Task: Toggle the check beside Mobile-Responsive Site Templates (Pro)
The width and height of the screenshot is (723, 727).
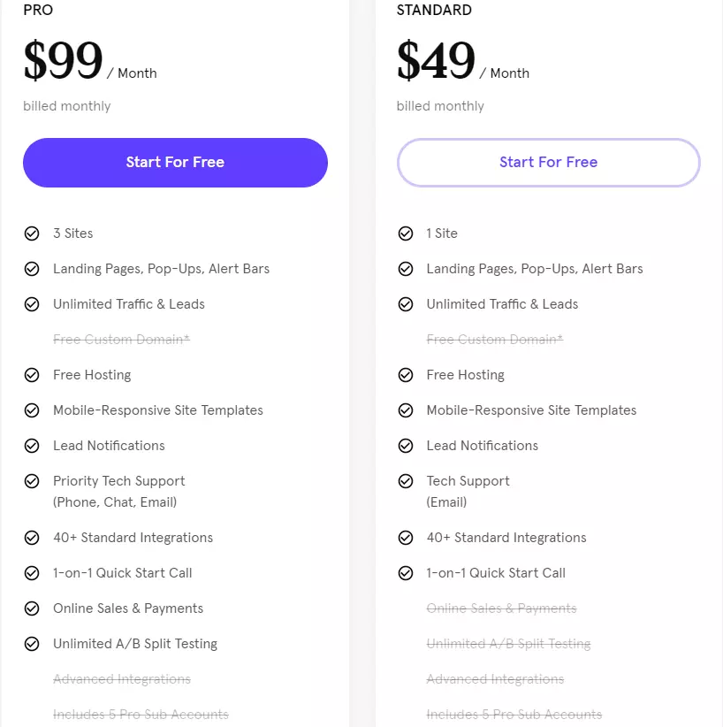Action: (x=32, y=410)
